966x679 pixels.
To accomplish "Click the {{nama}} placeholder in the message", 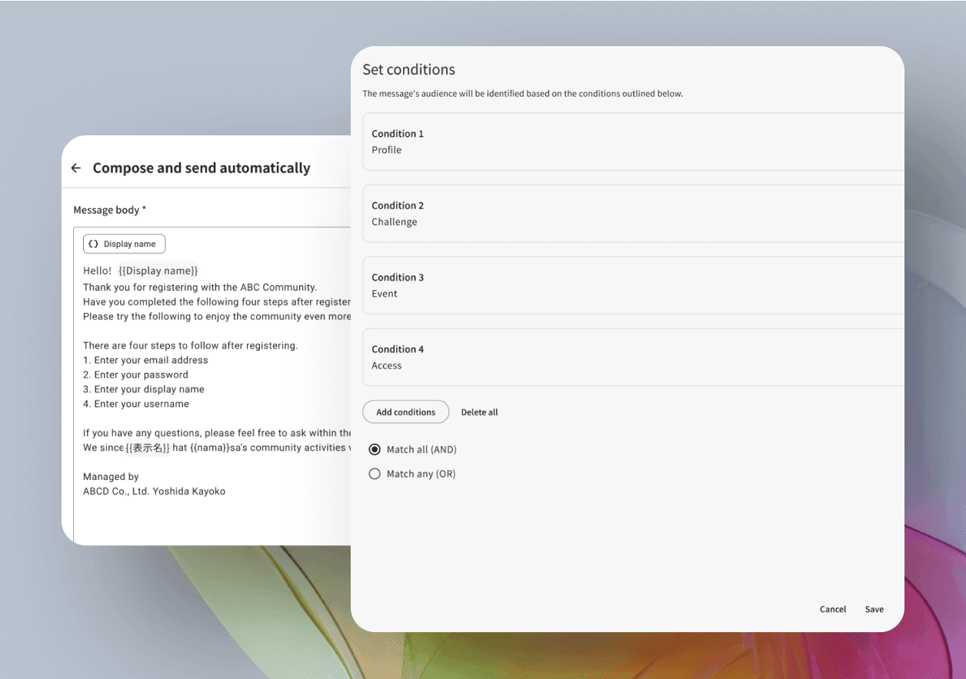I will pyautogui.click(x=208, y=448).
